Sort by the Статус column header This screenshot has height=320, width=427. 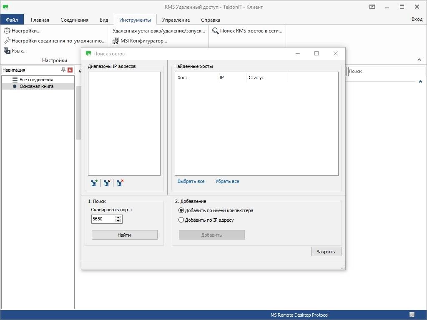pyautogui.click(x=266, y=77)
